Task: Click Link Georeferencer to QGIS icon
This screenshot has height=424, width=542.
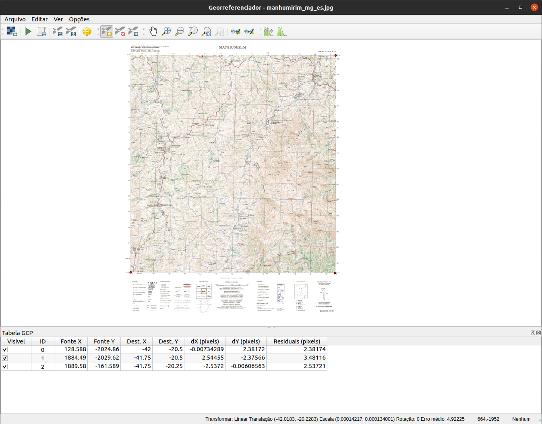Action: pos(236,31)
